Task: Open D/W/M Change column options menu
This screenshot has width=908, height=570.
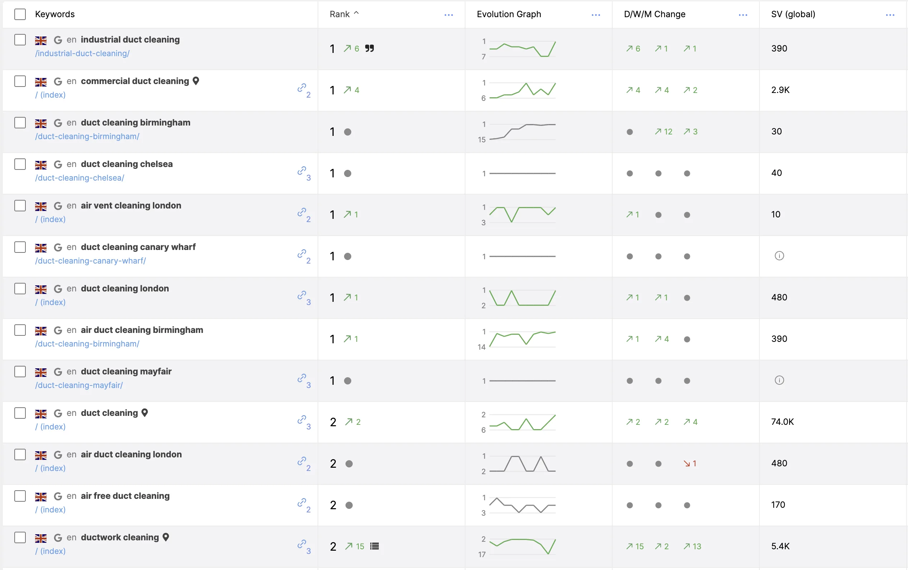Action: 743,15
